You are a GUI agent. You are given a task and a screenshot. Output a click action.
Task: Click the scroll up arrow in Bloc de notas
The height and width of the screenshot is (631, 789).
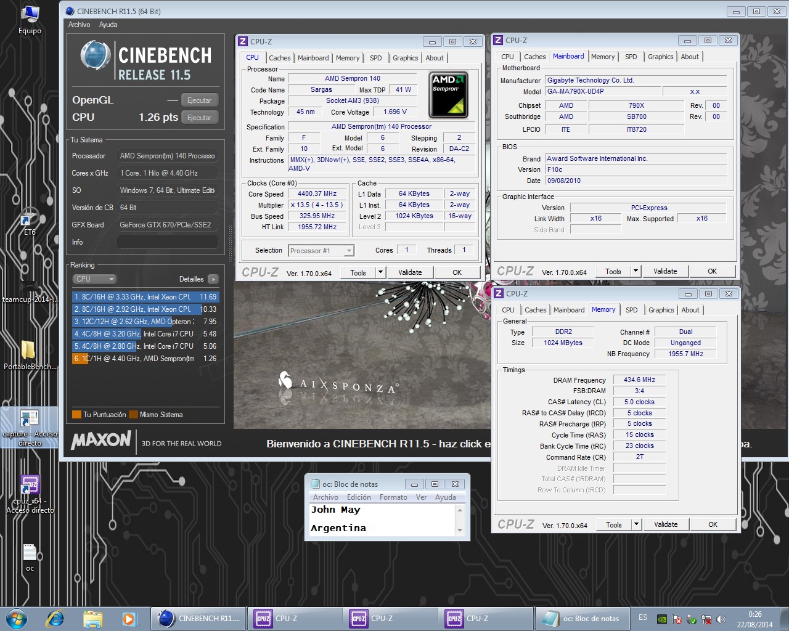click(460, 511)
